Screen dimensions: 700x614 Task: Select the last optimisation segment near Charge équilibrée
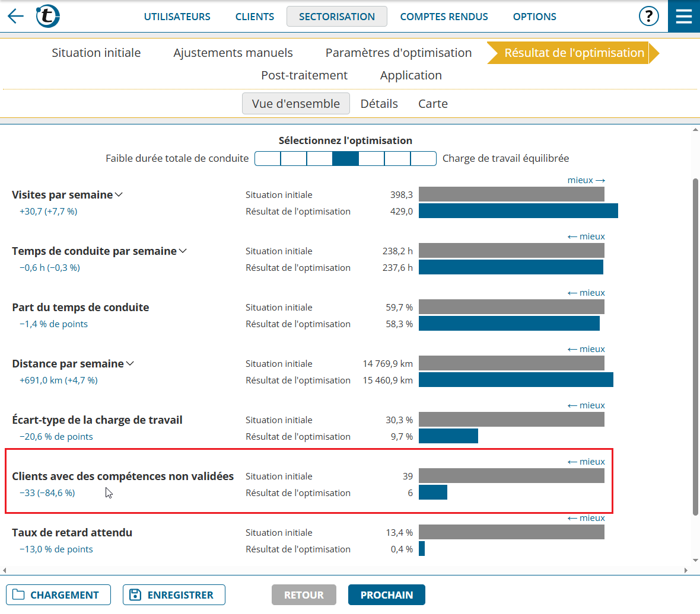423,158
